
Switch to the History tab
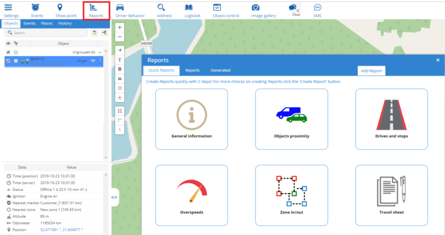pos(65,23)
